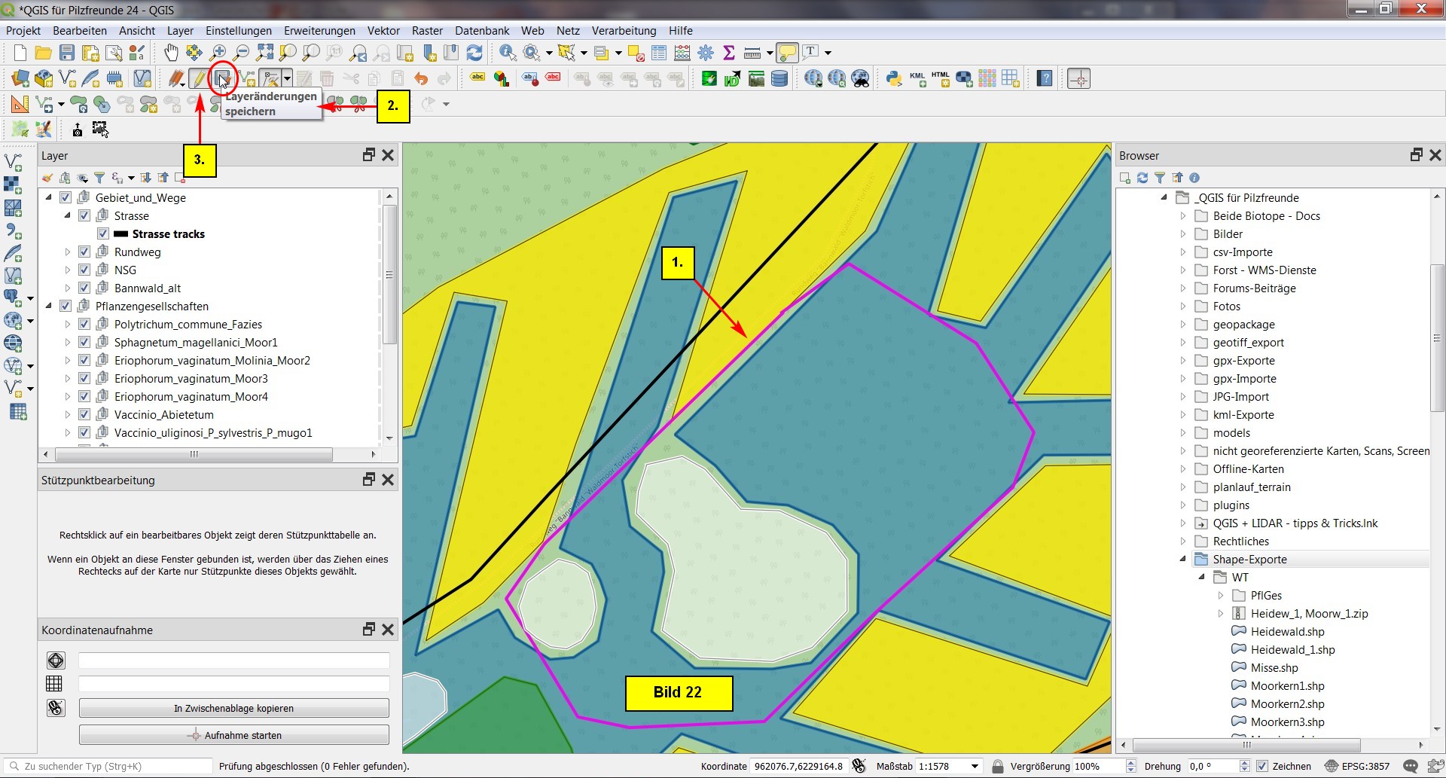Viewport: 1446px width, 778px height.
Task: Open the Statistical Summary sigma icon
Action: [x=728, y=52]
